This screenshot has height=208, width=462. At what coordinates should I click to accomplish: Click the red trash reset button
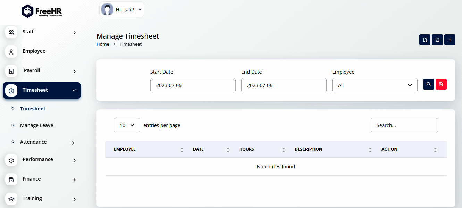pos(441,84)
